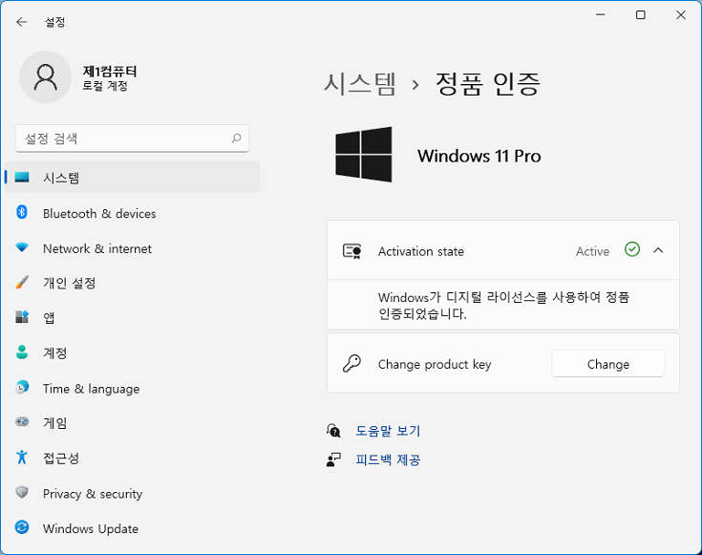Viewport: 702px width, 555px height.
Task: Click the 정품 인증 page title
Action: click(x=487, y=84)
